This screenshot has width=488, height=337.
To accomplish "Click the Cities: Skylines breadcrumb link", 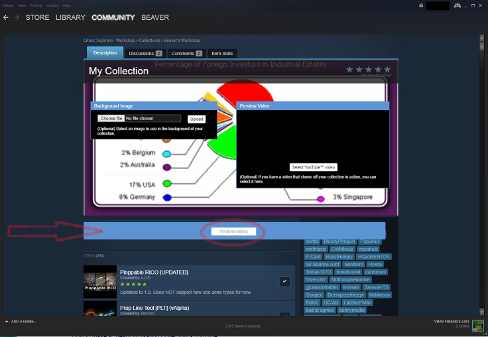I will (97, 40).
